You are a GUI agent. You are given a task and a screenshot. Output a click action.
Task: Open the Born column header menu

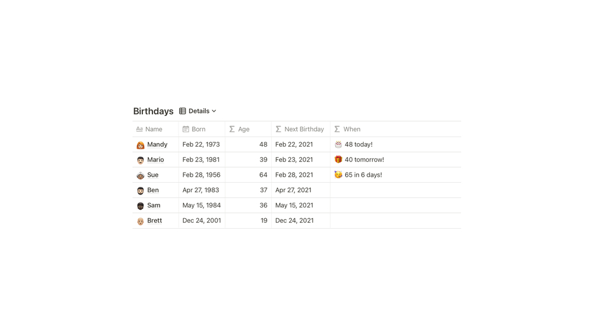coord(199,129)
